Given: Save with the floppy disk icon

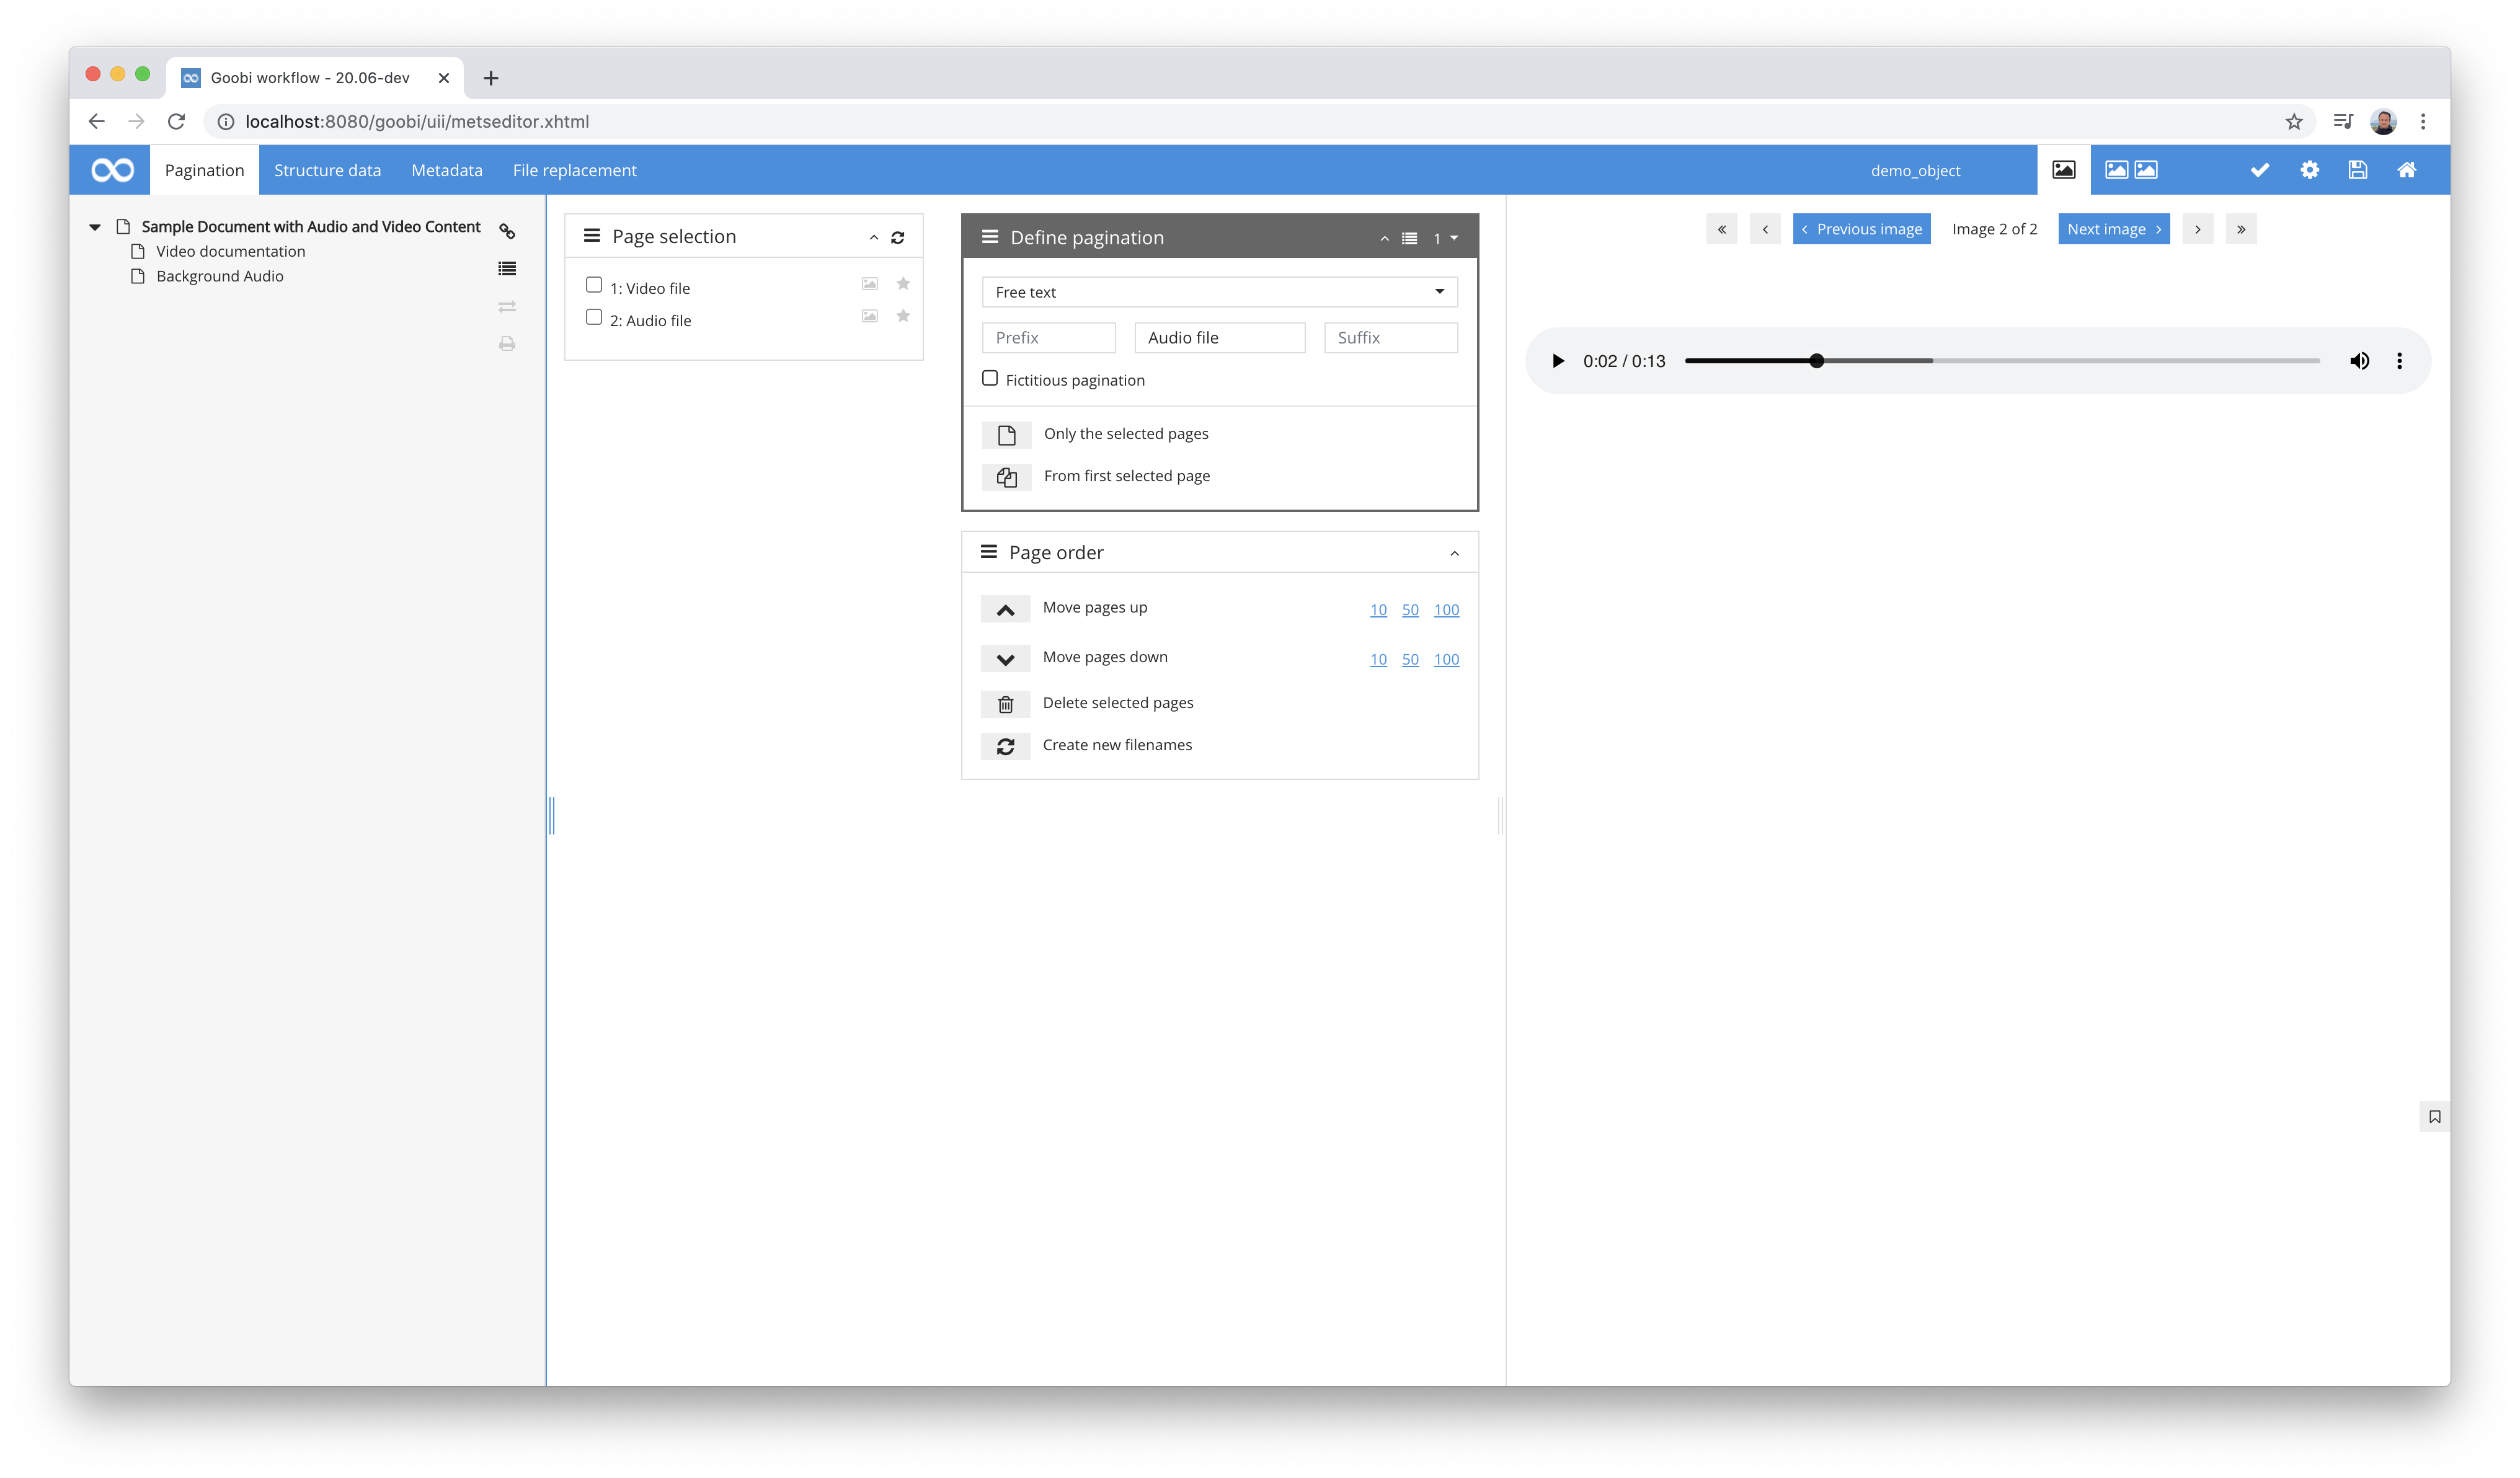Looking at the screenshot, I should (2357, 170).
